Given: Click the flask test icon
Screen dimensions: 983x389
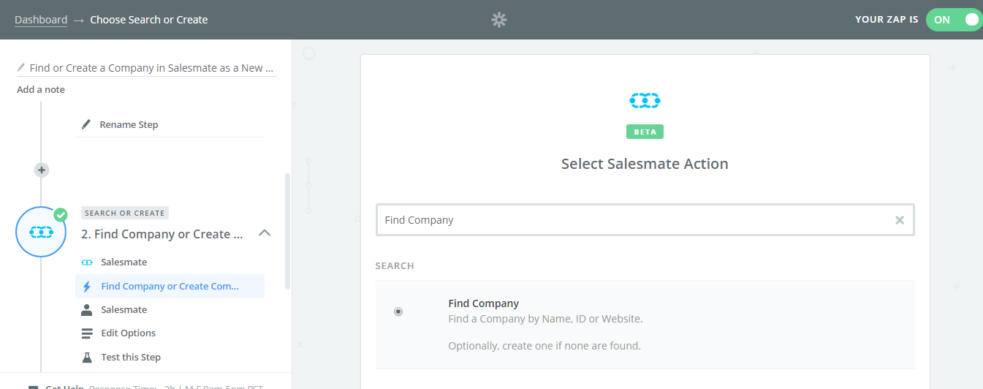Looking at the screenshot, I should (87, 357).
